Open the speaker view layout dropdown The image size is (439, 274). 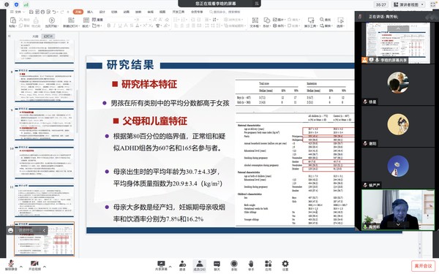point(408,4)
